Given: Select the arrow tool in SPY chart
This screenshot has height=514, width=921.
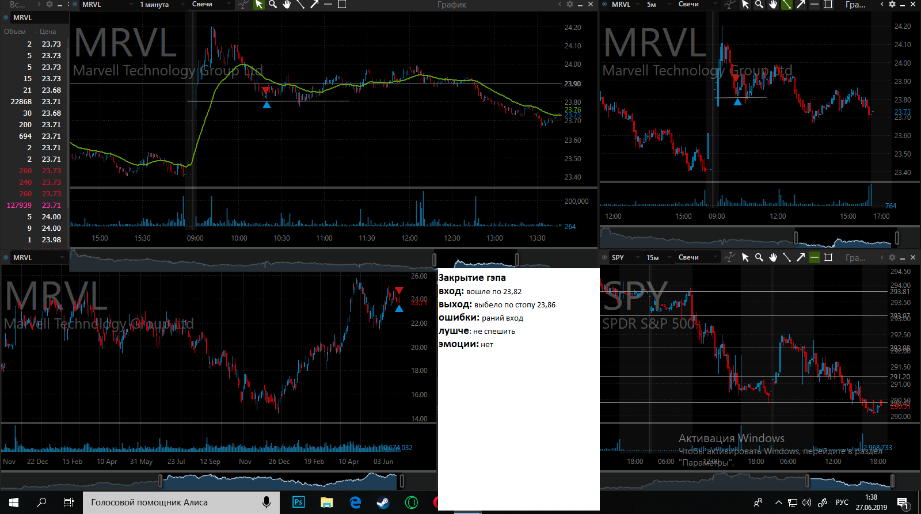Looking at the screenshot, I should click(x=801, y=258).
